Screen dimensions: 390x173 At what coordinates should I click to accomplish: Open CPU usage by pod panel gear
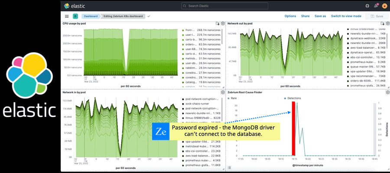[x=223, y=23]
